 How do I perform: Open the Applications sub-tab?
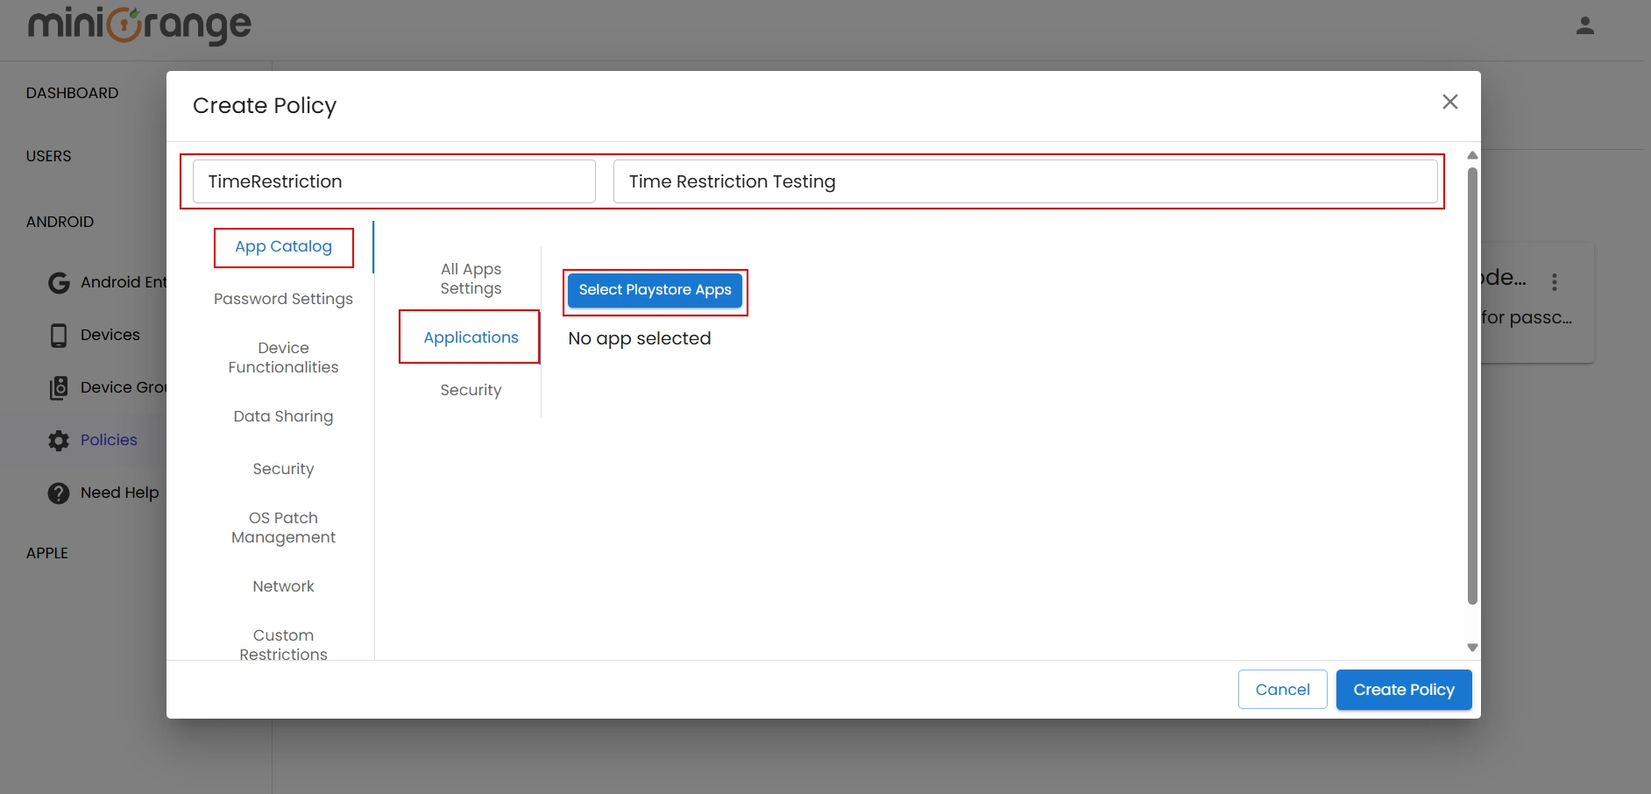[x=471, y=337]
